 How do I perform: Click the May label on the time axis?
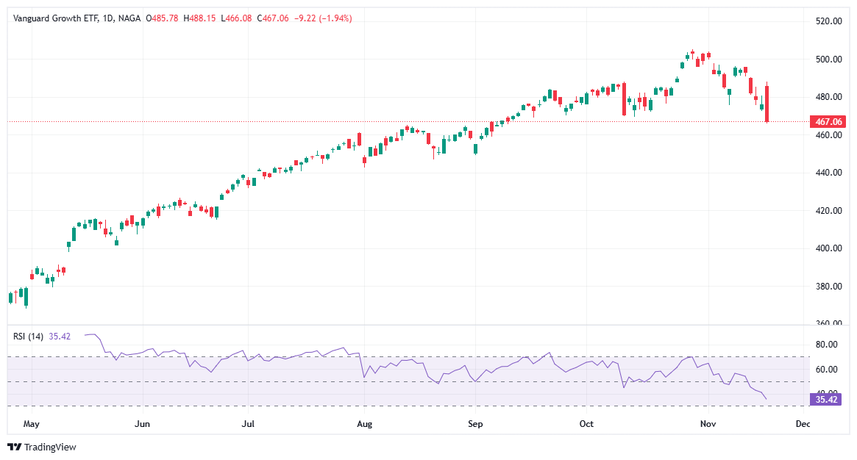click(32, 424)
